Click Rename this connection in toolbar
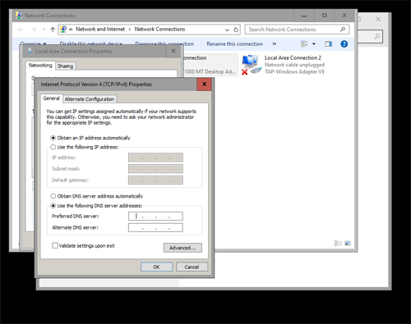 (234, 43)
